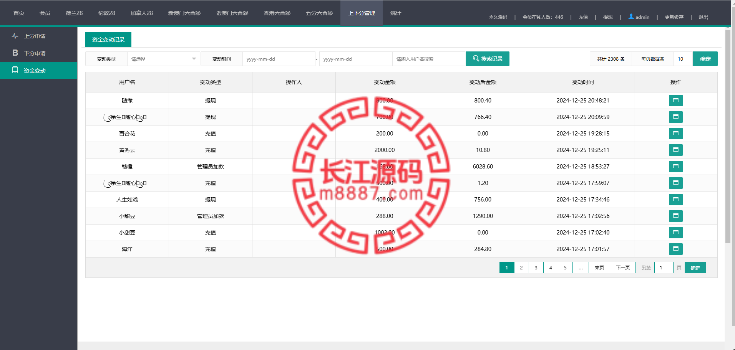Click the 永久活码 link

coord(498,17)
